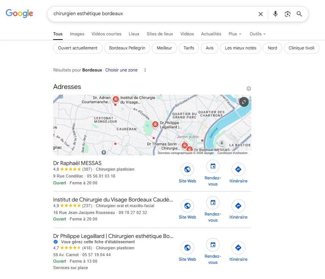The image size is (325, 279).
Task: Click the Choisir une zone link
Action: click(x=121, y=70)
